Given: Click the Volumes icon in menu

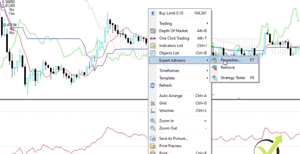Looking at the screenshot, I should tap(153, 110).
